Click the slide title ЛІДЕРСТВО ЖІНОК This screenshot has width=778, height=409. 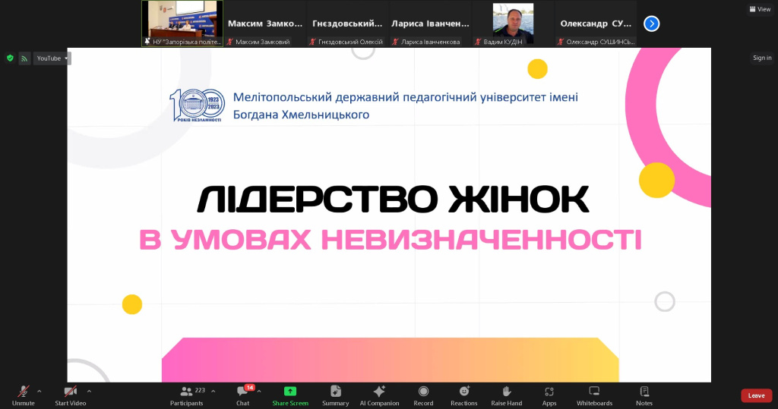pyautogui.click(x=393, y=200)
